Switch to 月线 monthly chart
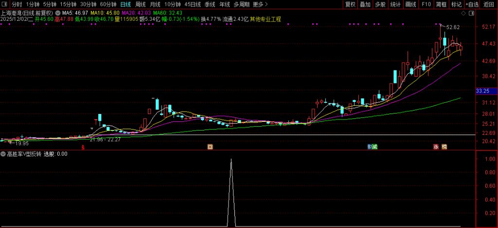Screen dimensions: 498x228 point(155,4)
